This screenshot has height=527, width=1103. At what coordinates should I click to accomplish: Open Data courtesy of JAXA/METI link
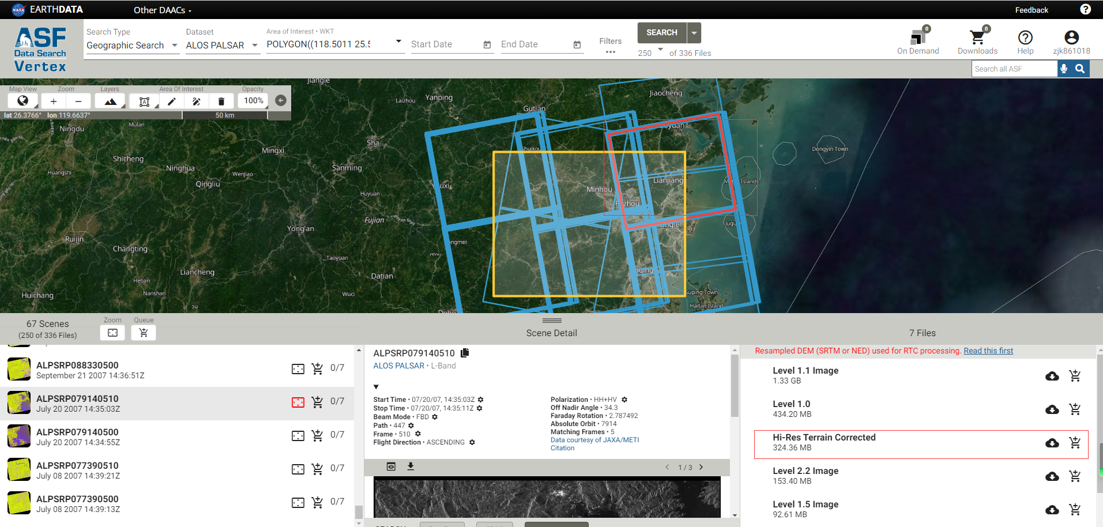594,440
